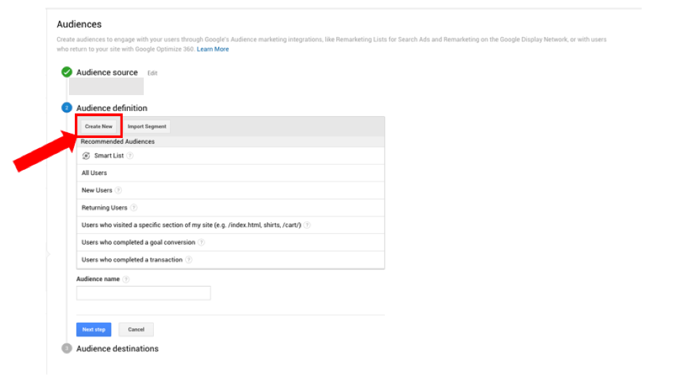This screenshot has width=681, height=387.
Task: Click help icon next to Audience name
Action: 126,279
